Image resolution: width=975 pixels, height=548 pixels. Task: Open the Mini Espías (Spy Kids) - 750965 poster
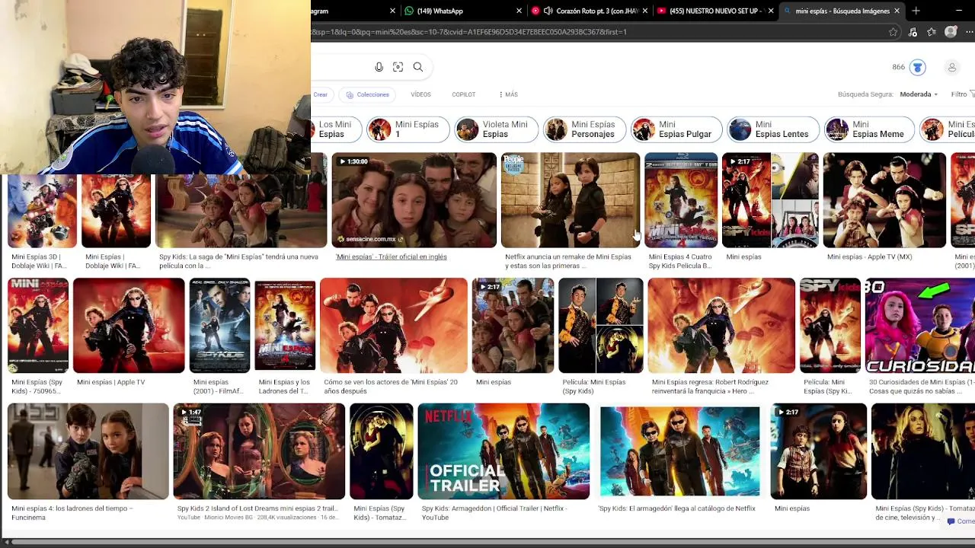tap(38, 326)
